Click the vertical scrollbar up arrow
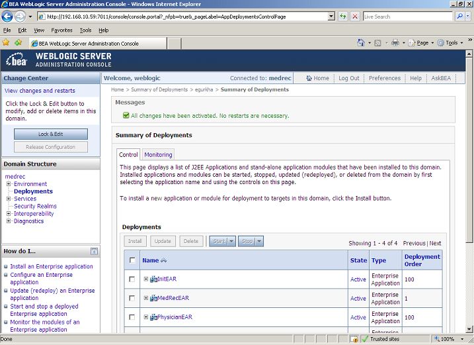Image resolution: width=474 pixels, height=345 pixels. tap(469, 54)
